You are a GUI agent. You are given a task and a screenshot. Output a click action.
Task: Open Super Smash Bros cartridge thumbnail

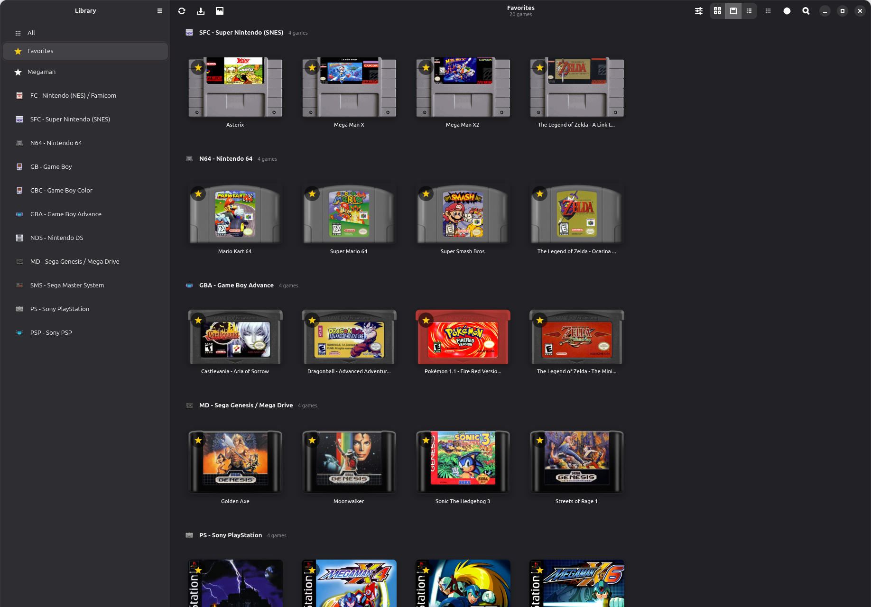[x=463, y=214]
